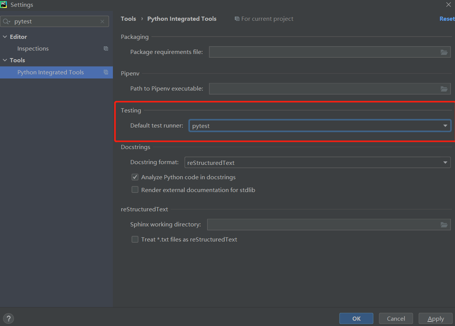Viewport: 455px width, 326px height.
Task: Click the Apply button
Action: [436, 318]
